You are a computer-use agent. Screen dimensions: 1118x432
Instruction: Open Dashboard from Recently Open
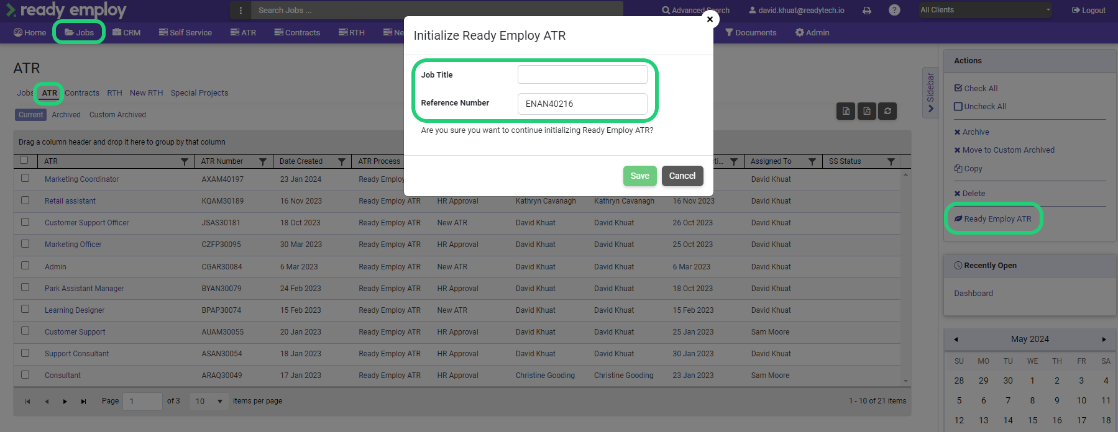pos(973,294)
